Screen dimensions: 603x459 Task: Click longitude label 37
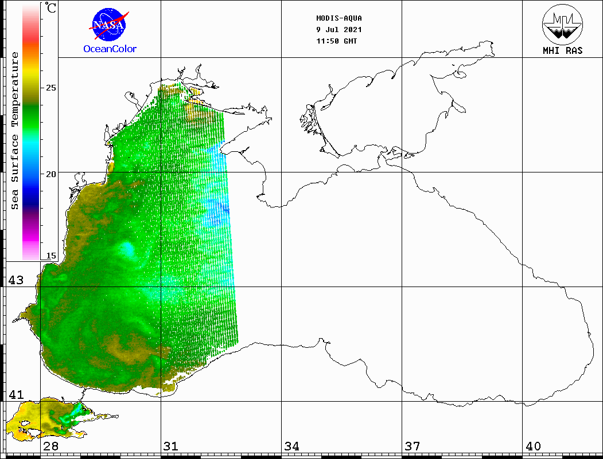[413, 446]
